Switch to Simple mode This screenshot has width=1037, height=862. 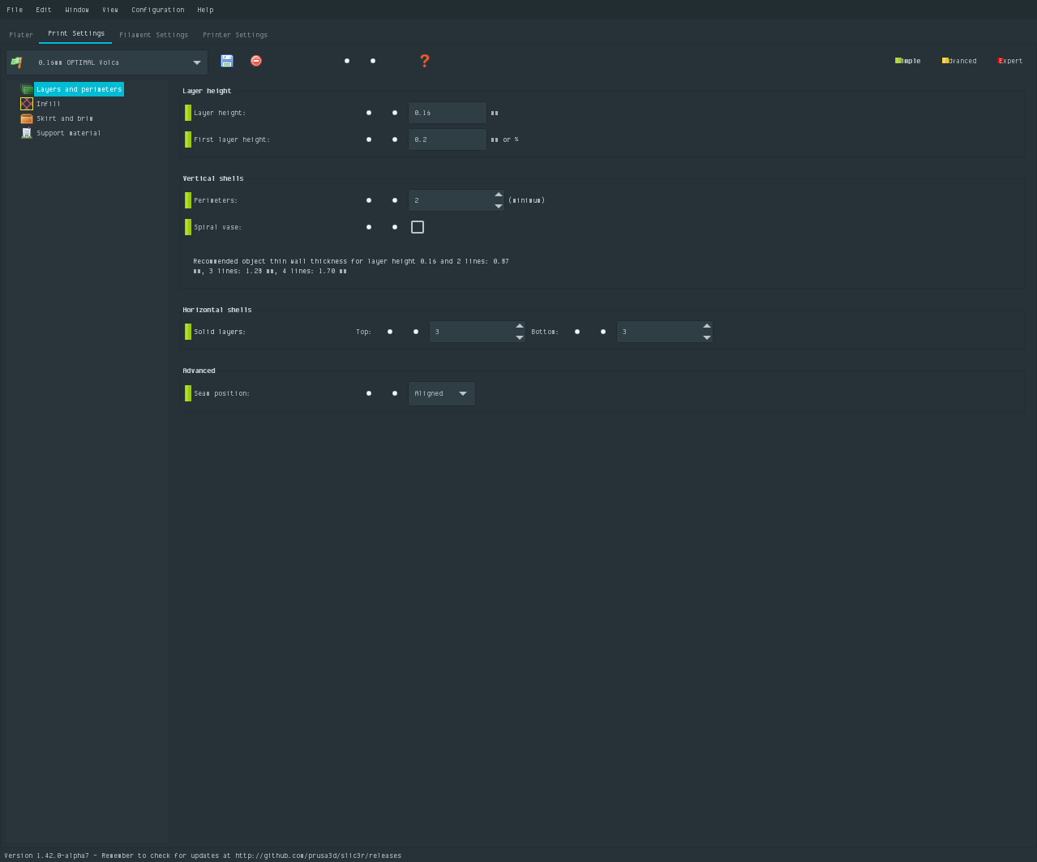[x=908, y=61]
